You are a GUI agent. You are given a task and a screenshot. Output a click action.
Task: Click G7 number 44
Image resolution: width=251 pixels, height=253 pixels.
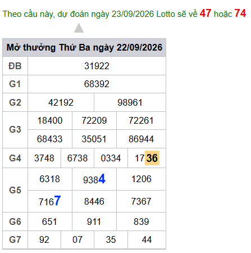[147, 240]
